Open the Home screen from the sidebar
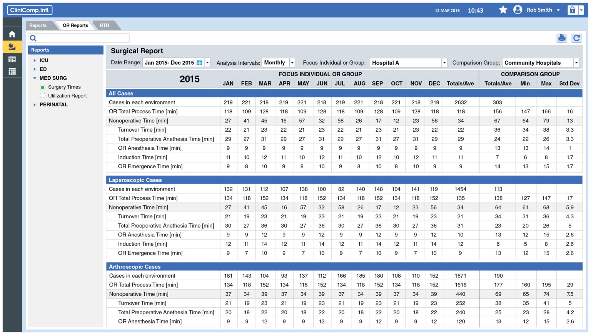This screenshot has width=591, height=335. click(x=12, y=34)
